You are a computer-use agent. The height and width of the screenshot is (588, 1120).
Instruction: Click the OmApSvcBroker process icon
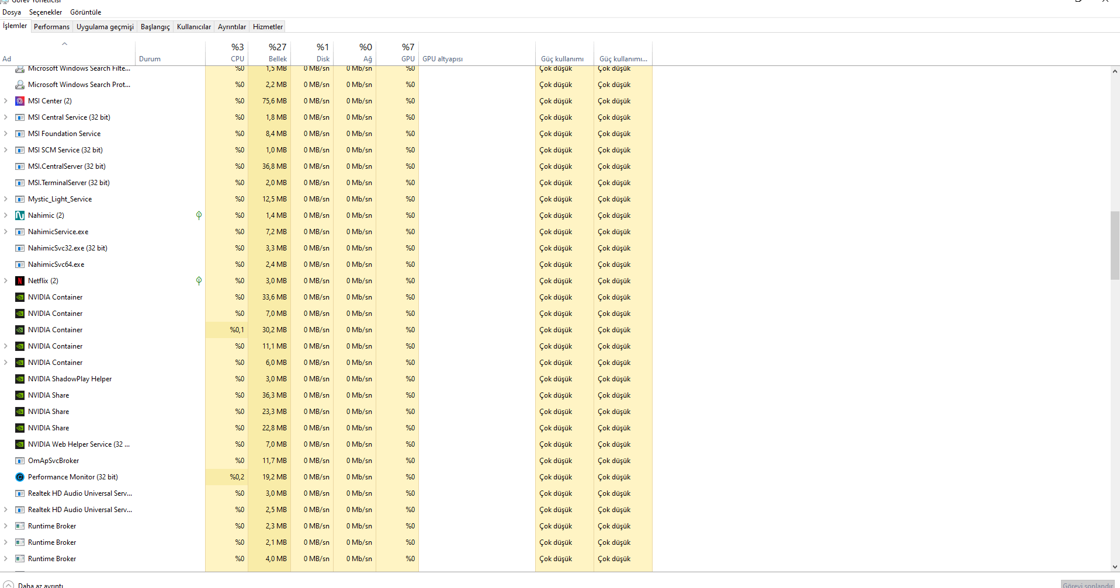20,461
